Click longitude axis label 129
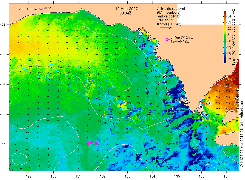Viewport: 245px width, 180px height. coord(29,176)
